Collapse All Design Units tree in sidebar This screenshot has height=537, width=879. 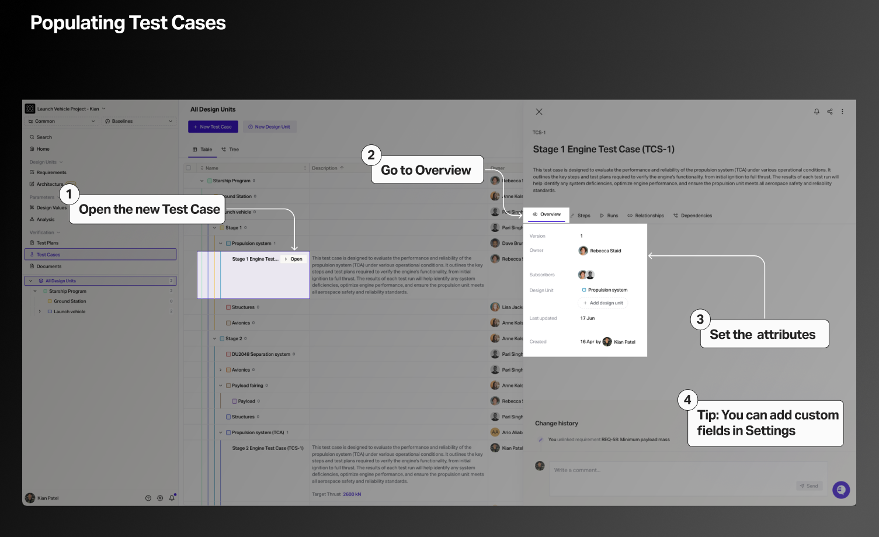coord(31,280)
